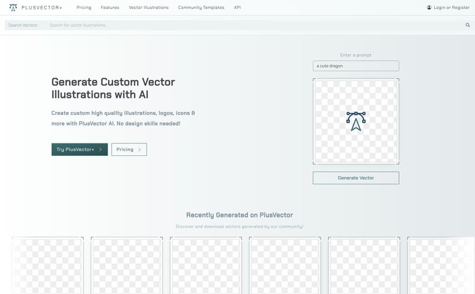Open the API page
The width and height of the screenshot is (475, 294).
(237, 8)
